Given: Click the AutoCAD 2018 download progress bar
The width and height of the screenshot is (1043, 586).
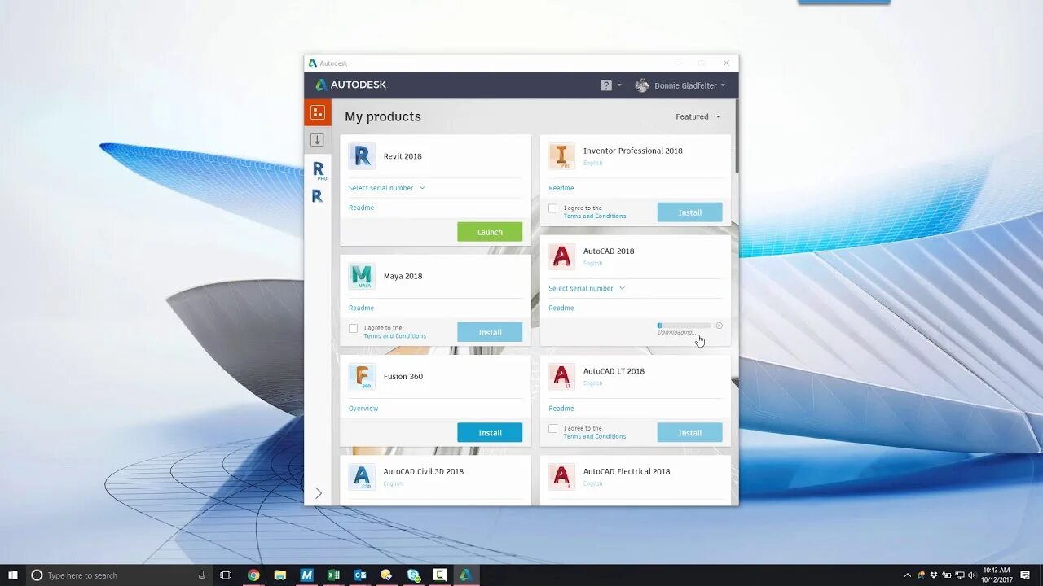Looking at the screenshot, I should 684,326.
